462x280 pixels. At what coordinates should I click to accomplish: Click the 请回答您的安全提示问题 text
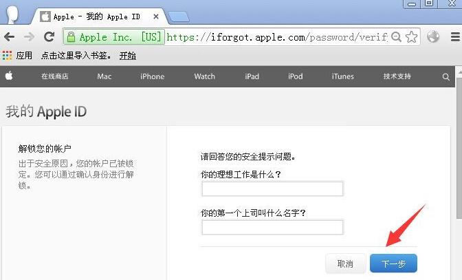[248, 156]
